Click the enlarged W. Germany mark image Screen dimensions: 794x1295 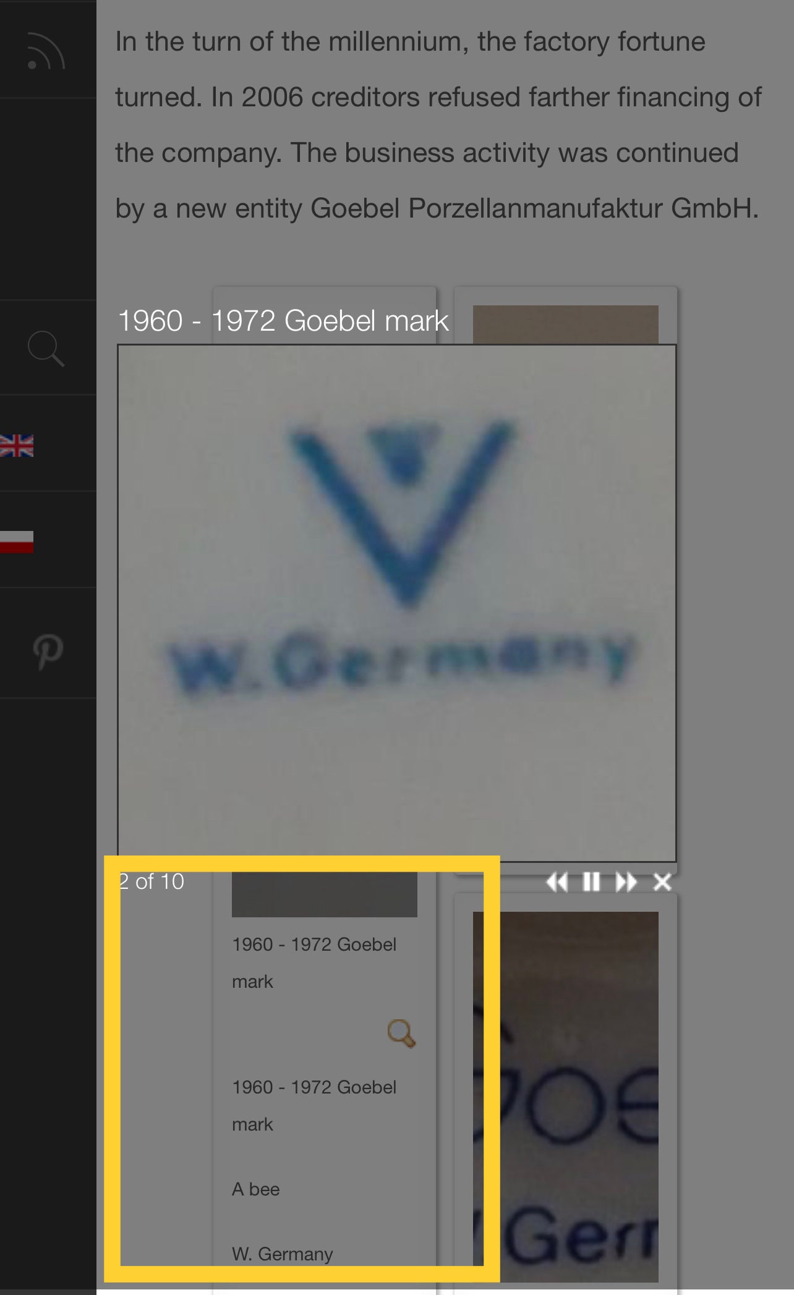click(397, 603)
